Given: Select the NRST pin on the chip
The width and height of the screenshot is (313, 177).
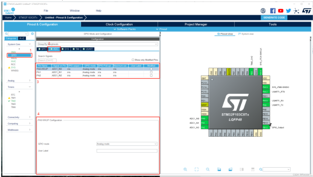Looking at the screenshot, I should (205, 105).
